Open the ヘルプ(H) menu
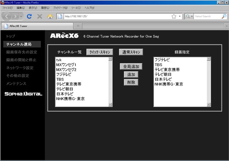This screenshot has height=161, width=229. (89, 8)
